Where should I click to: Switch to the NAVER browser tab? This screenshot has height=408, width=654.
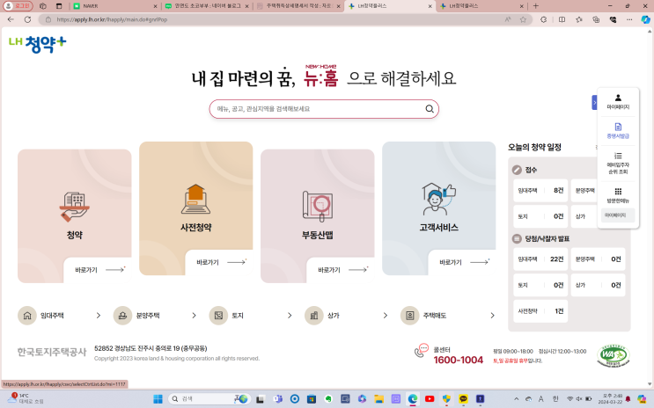[114, 6]
